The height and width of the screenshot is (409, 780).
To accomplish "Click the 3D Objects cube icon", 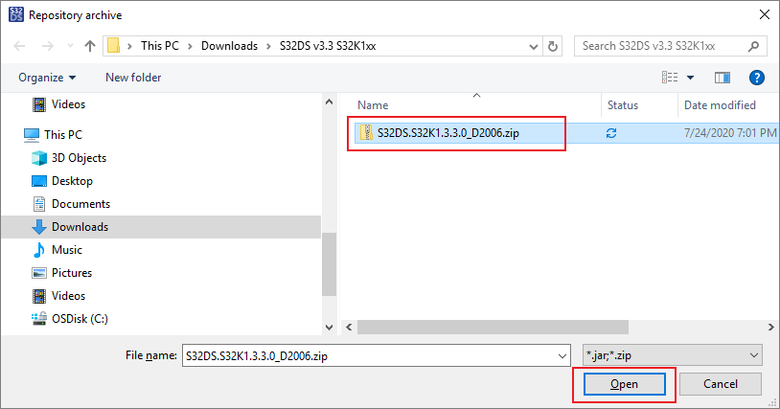I will 39,158.
